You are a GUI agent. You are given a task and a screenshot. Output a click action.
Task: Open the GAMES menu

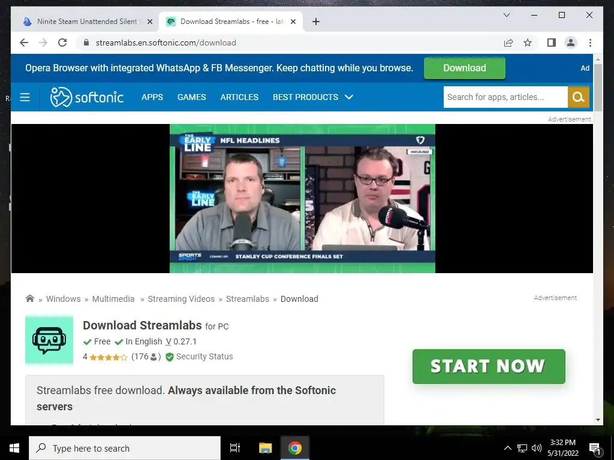191,97
